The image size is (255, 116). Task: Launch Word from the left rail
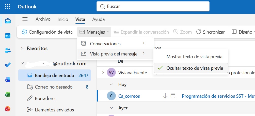point(8,80)
